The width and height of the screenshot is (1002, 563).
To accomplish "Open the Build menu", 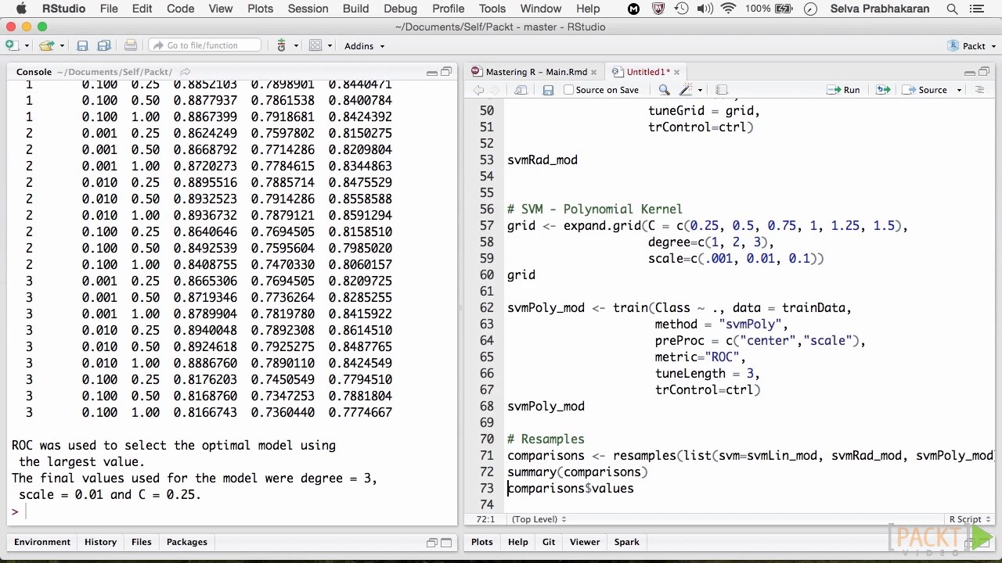I will pyautogui.click(x=355, y=9).
